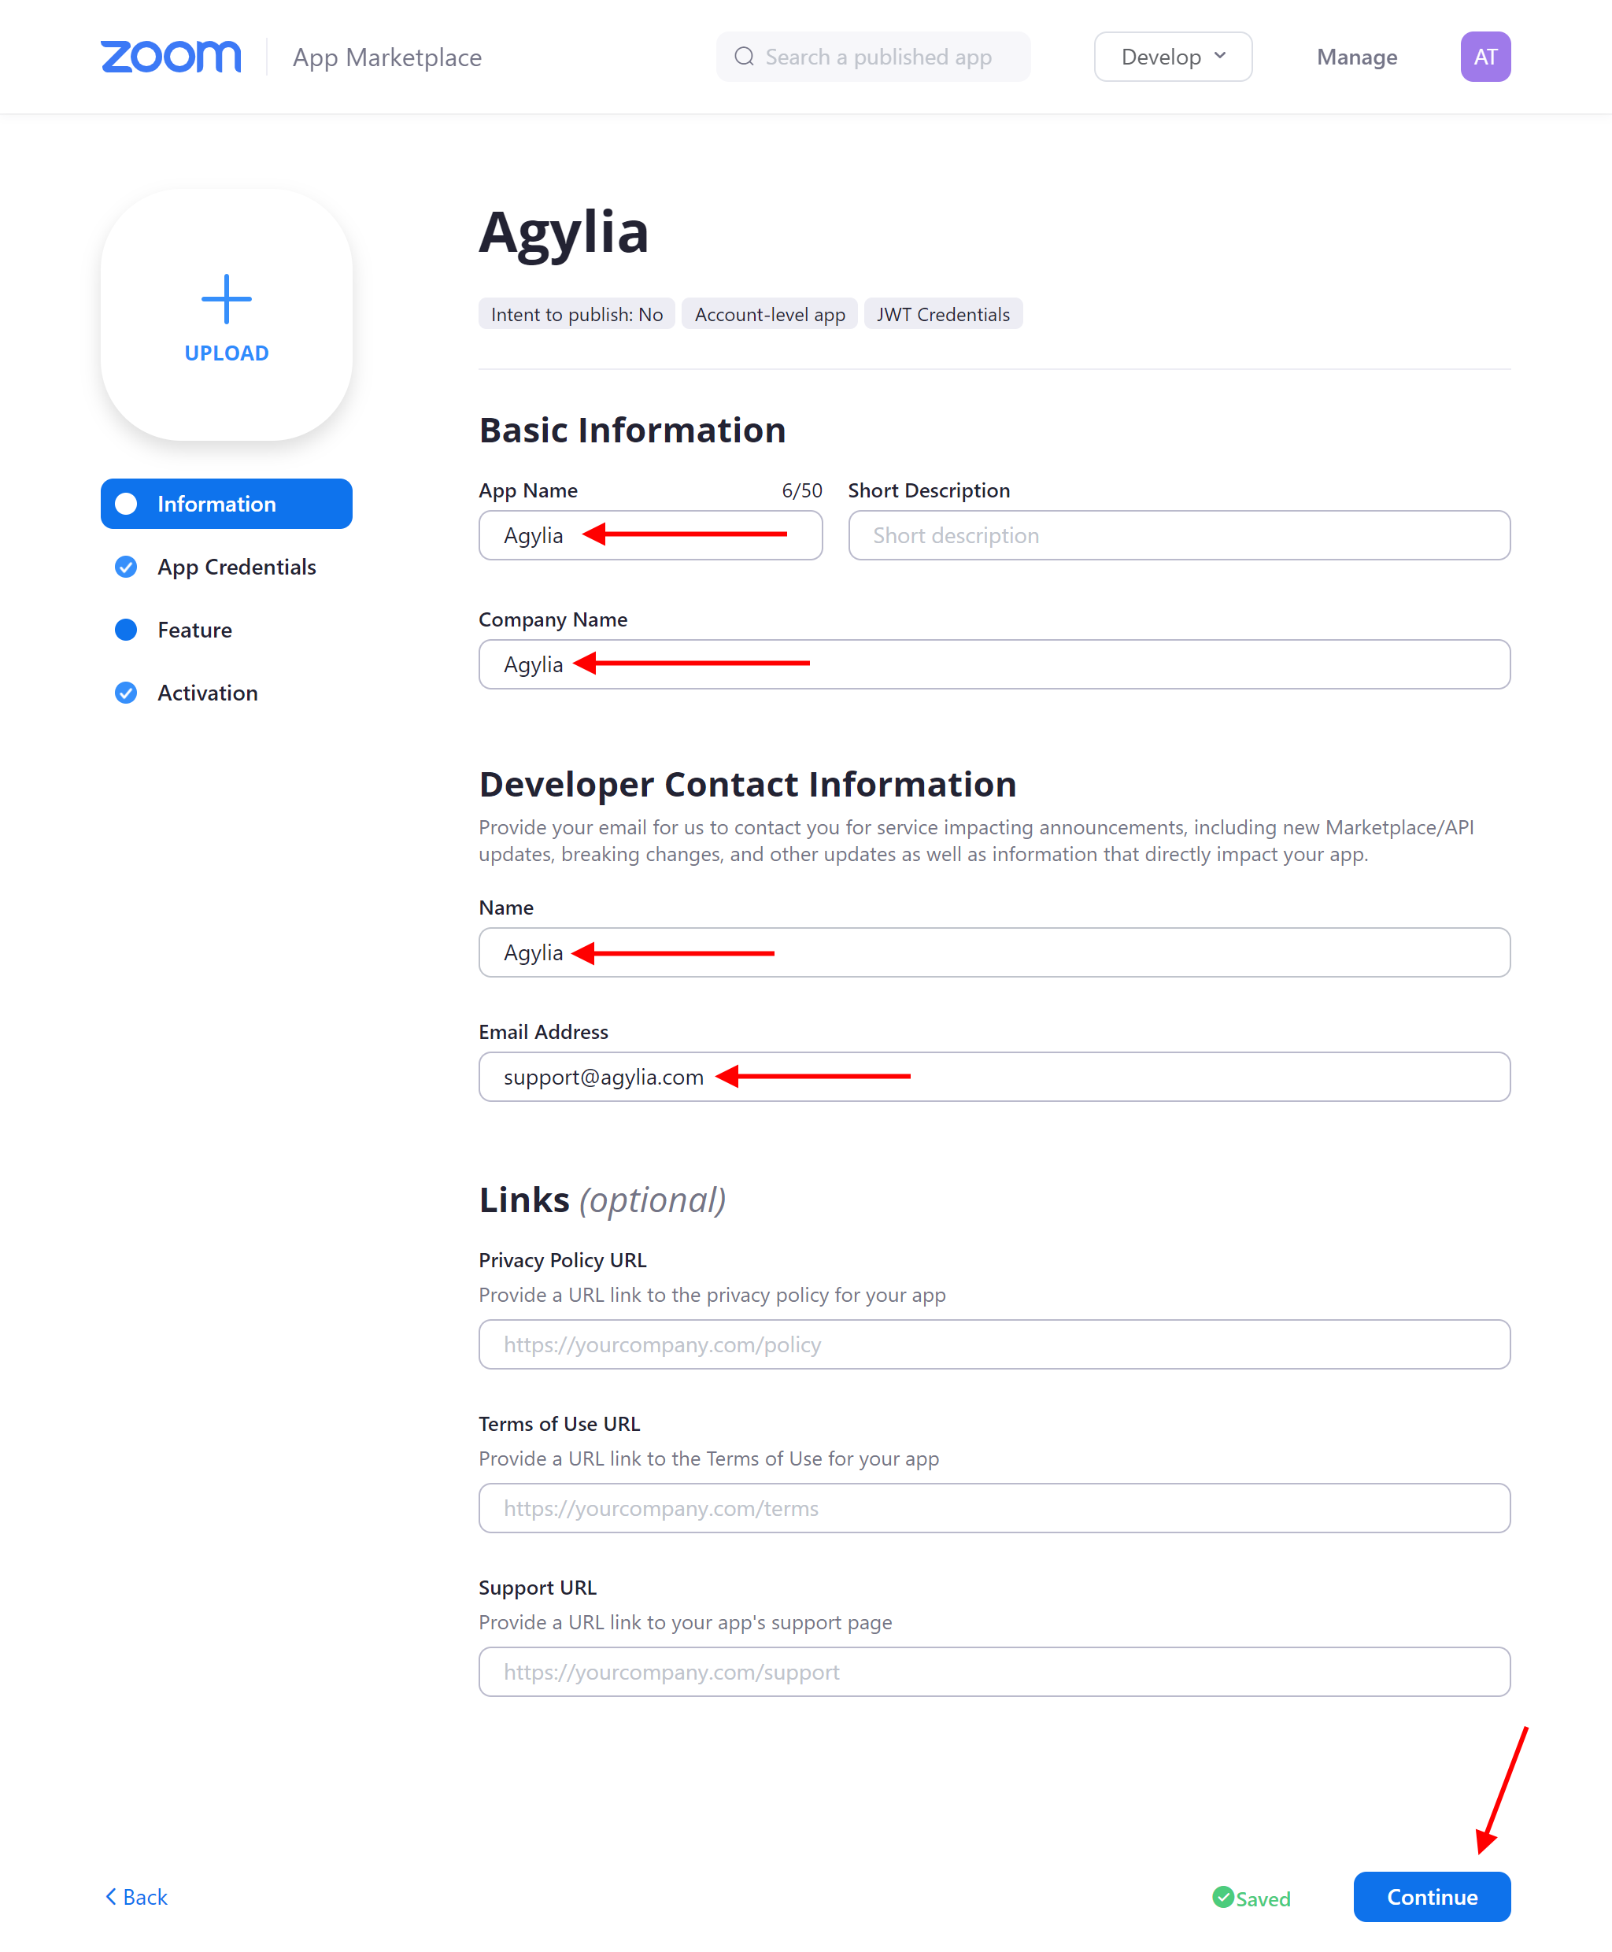Screen dimensions: 1612x1952
Task: Click the Feature step dot icon
Action: point(126,630)
